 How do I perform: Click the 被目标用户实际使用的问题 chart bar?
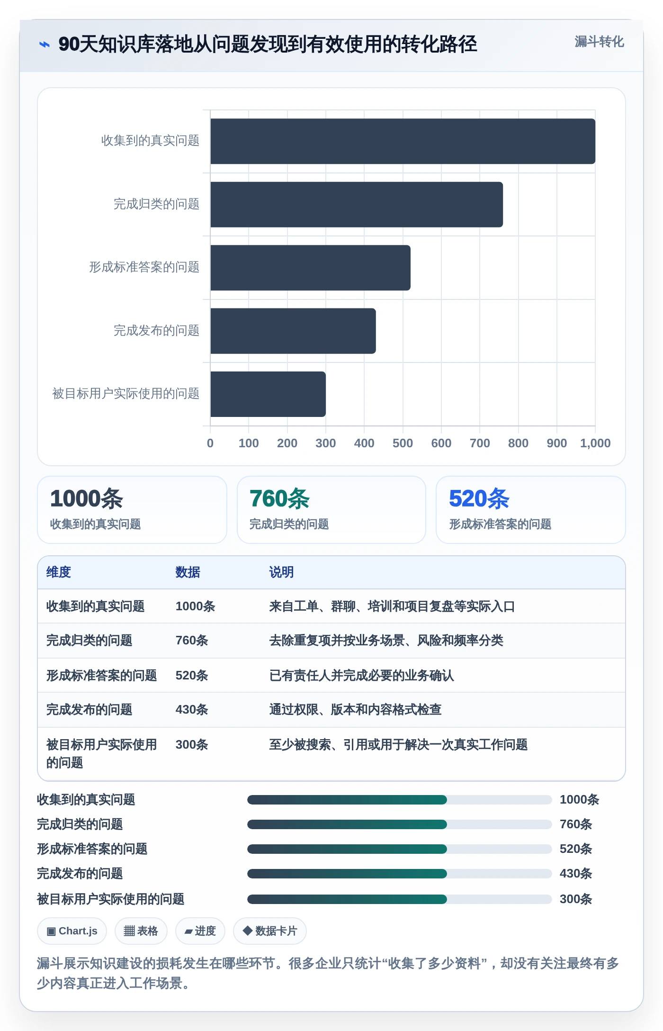click(268, 394)
